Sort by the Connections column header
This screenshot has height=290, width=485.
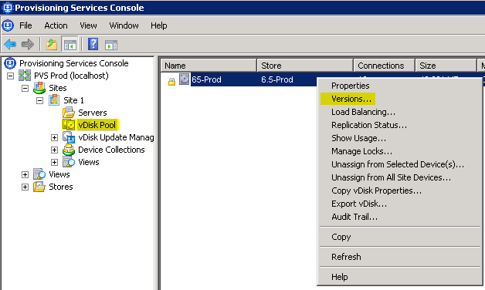click(x=384, y=66)
